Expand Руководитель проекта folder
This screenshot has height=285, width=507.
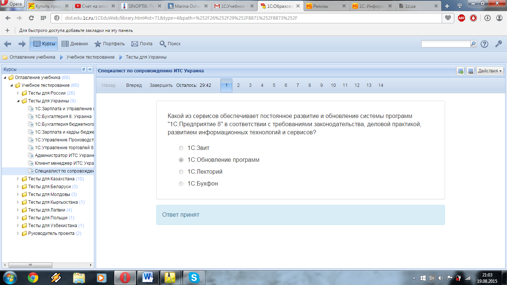point(19,233)
